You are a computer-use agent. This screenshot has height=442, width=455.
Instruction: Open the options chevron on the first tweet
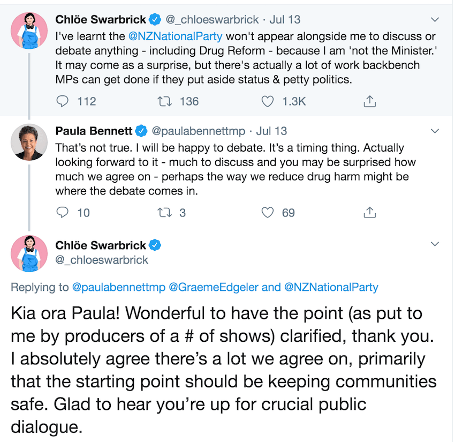pyautogui.click(x=435, y=20)
